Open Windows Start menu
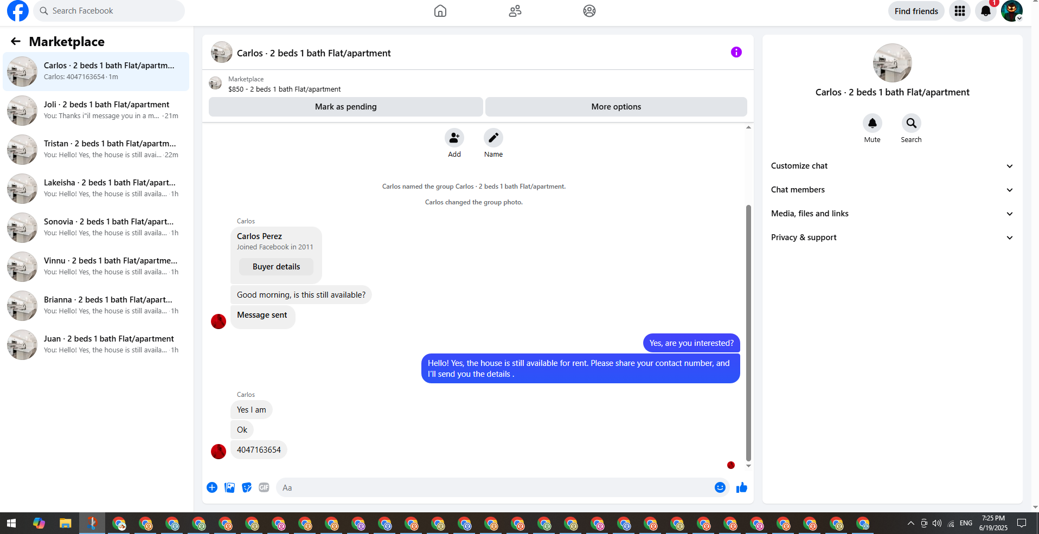The height and width of the screenshot is (534, 1039). click(x=11, y=523)
